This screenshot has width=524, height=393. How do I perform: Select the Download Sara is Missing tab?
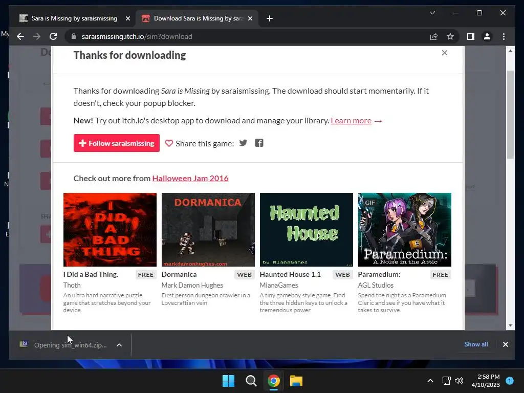[198, 18]
